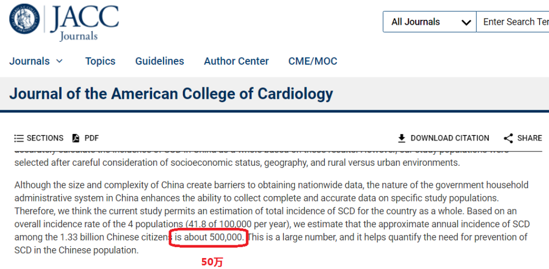Click the red-circled "is about 500,000" text
The height and width of the screenshot is (269, 549).
pos(209,237)
